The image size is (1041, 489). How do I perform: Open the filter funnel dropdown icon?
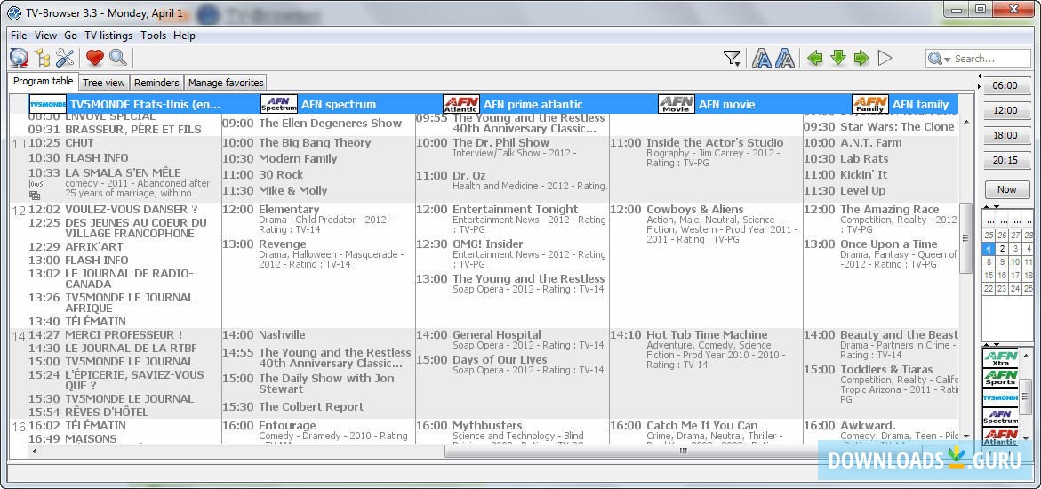point(732,59)
